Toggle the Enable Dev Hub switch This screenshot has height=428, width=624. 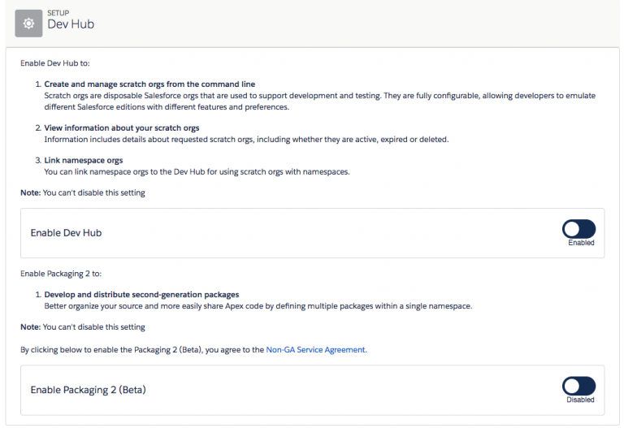click(578, 229)
